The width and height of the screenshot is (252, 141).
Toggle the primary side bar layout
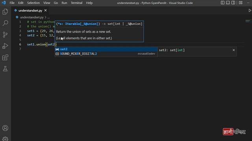(x=222, y=3)
